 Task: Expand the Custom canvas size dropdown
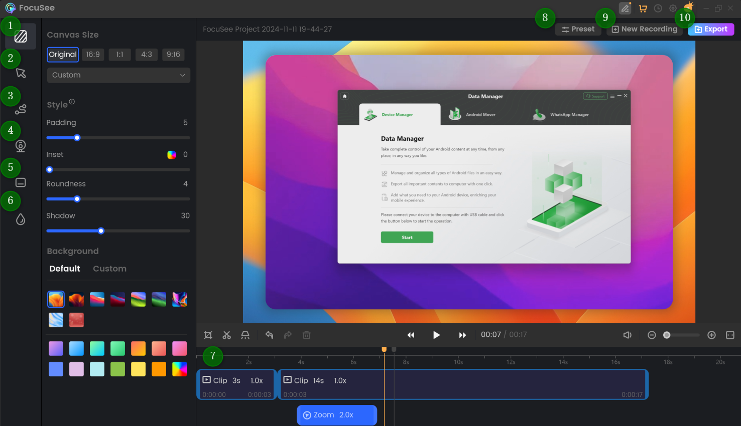[x=118, y=75]
